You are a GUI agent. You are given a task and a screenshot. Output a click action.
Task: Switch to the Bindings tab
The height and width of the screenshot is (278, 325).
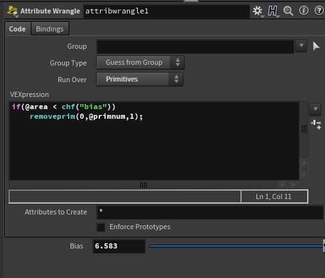[x=49, y=29]
